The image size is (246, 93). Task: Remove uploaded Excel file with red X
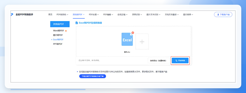click(x=133, y=33)
